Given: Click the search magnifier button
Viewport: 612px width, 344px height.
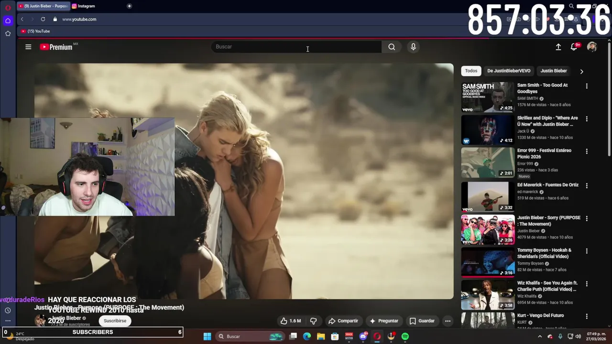Looking at the screenshot, I should [x=392, y=47].
